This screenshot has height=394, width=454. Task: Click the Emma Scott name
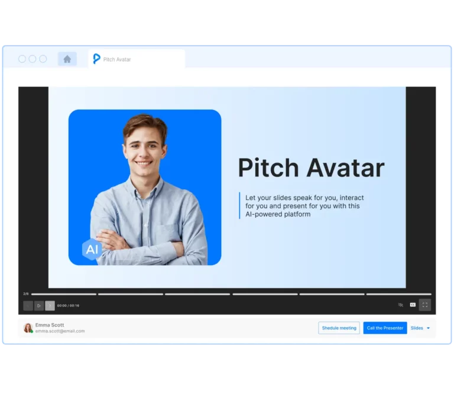click(50, 325)
